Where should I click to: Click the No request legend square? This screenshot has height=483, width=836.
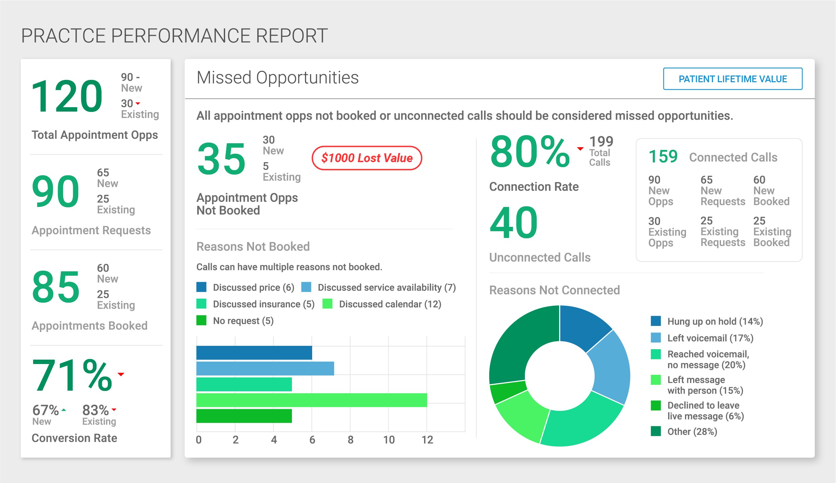click(201, 320)
